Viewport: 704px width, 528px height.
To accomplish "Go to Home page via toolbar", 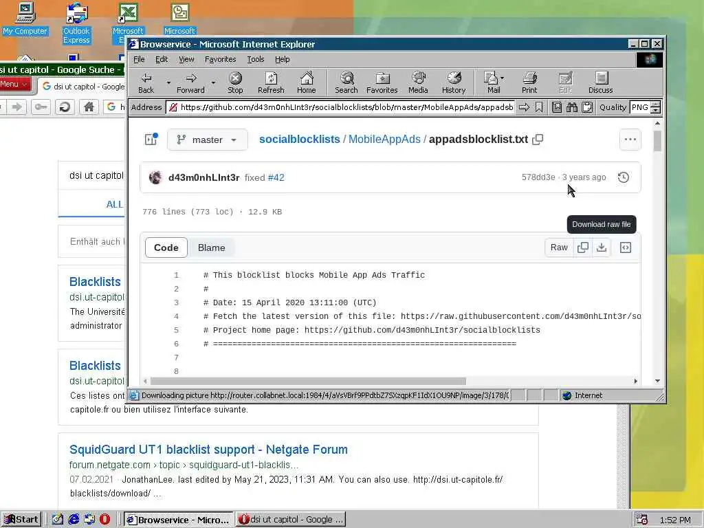I will (x=306, y=83).
